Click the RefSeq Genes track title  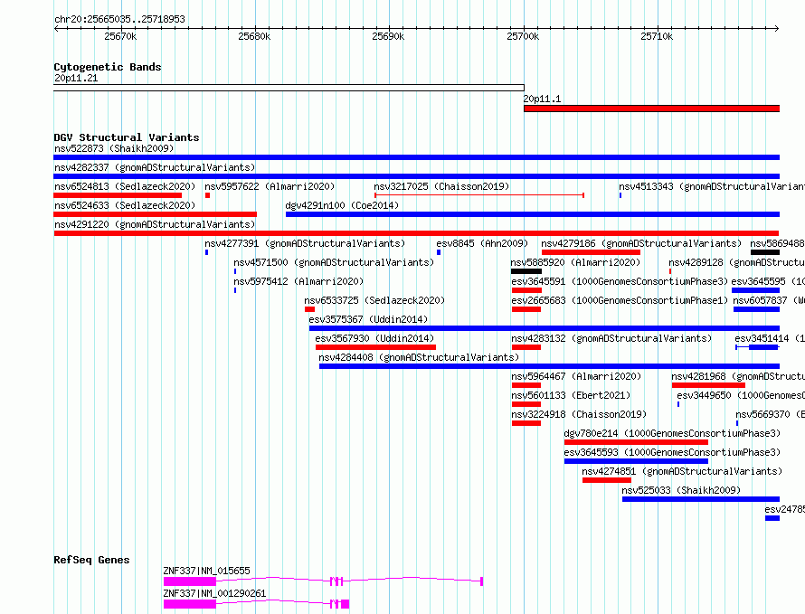[x=91, y=560]
